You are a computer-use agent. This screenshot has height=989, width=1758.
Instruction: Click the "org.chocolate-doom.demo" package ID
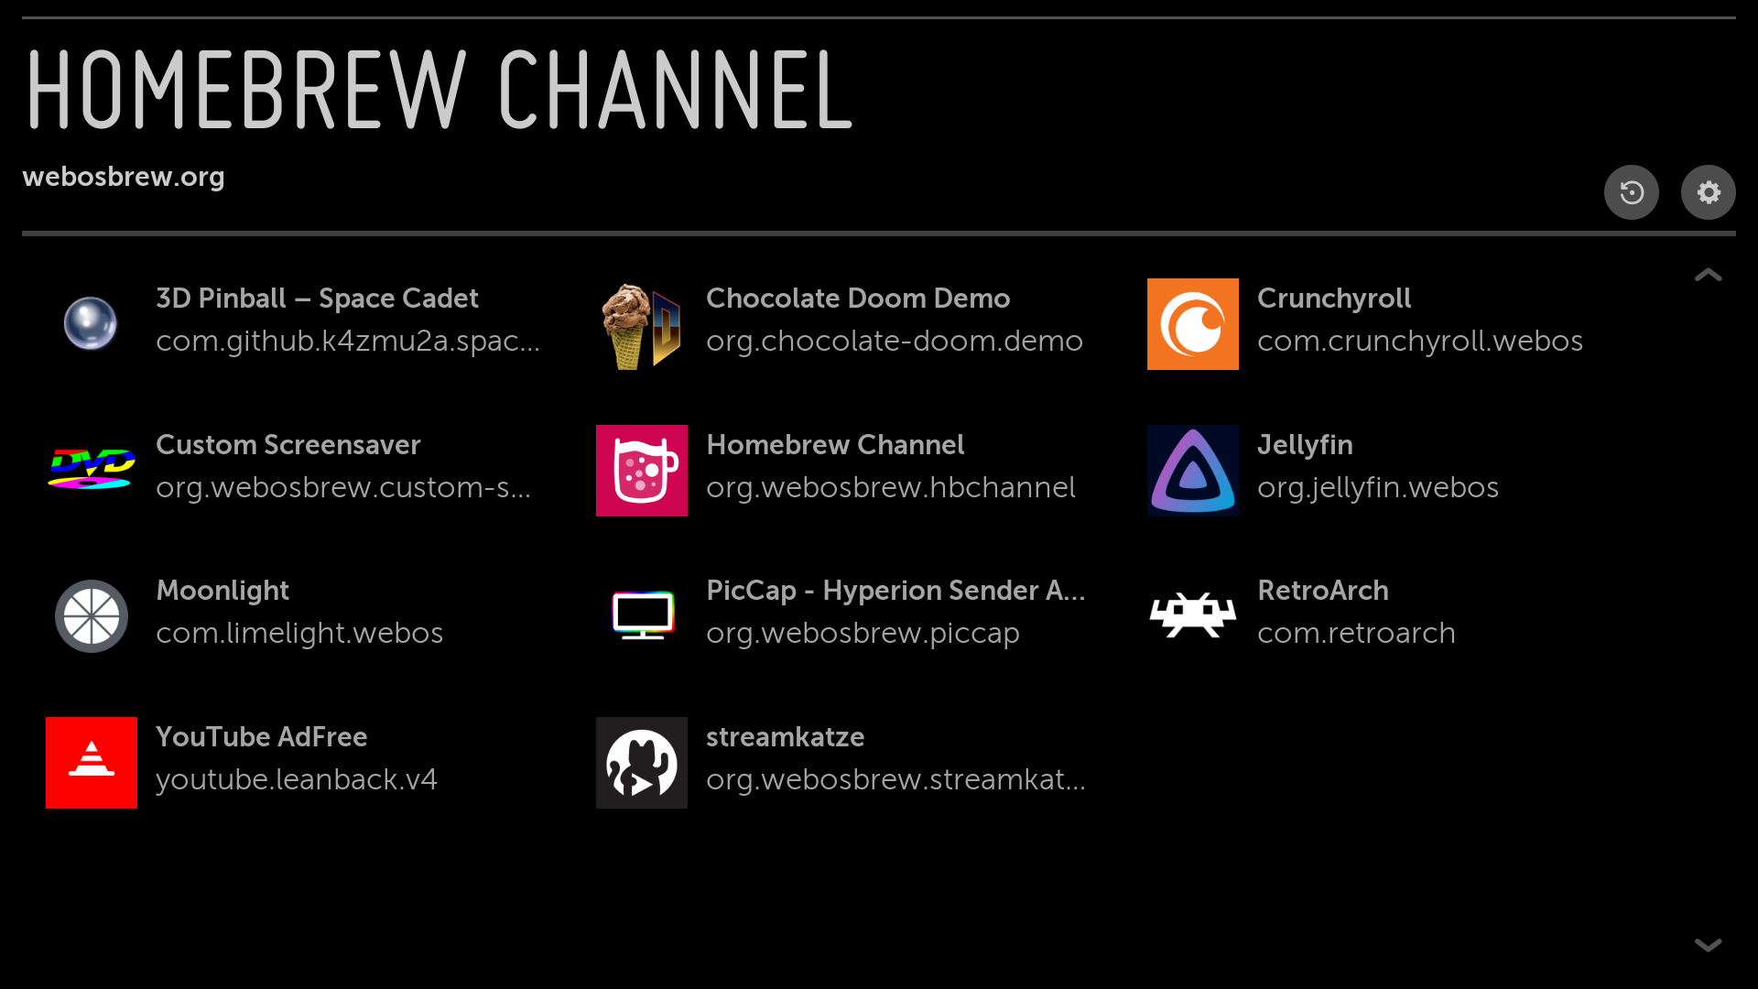(x=895, y=342)
